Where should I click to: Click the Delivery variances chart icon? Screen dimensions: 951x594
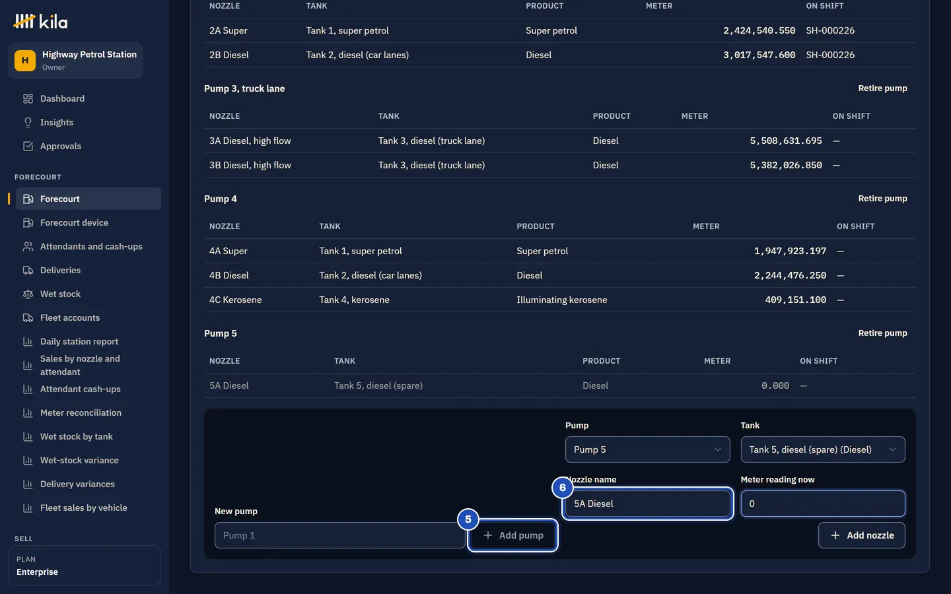click(x=28, y=484)
